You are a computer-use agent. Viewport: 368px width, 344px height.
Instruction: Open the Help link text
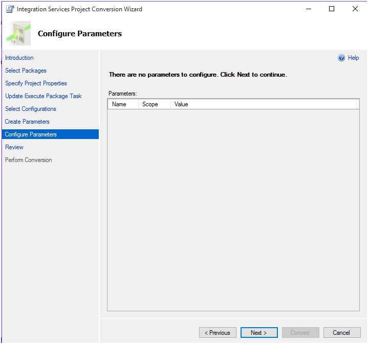point(353,58)
